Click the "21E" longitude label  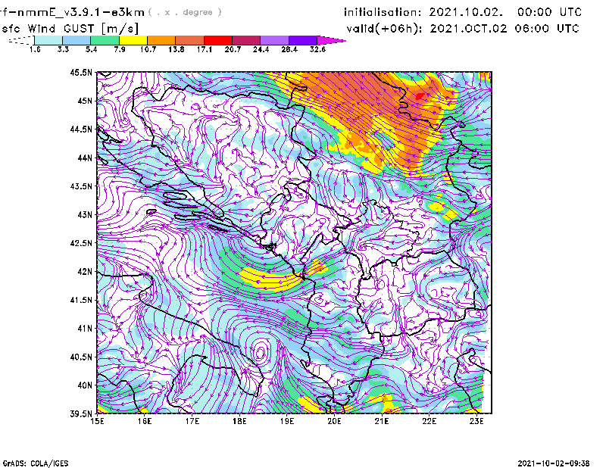point(382,421)
